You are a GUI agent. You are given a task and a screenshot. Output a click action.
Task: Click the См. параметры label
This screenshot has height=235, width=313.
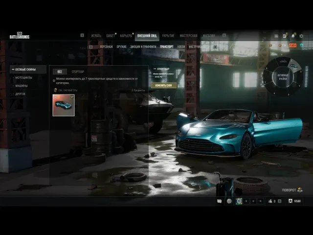pos(68,90)
